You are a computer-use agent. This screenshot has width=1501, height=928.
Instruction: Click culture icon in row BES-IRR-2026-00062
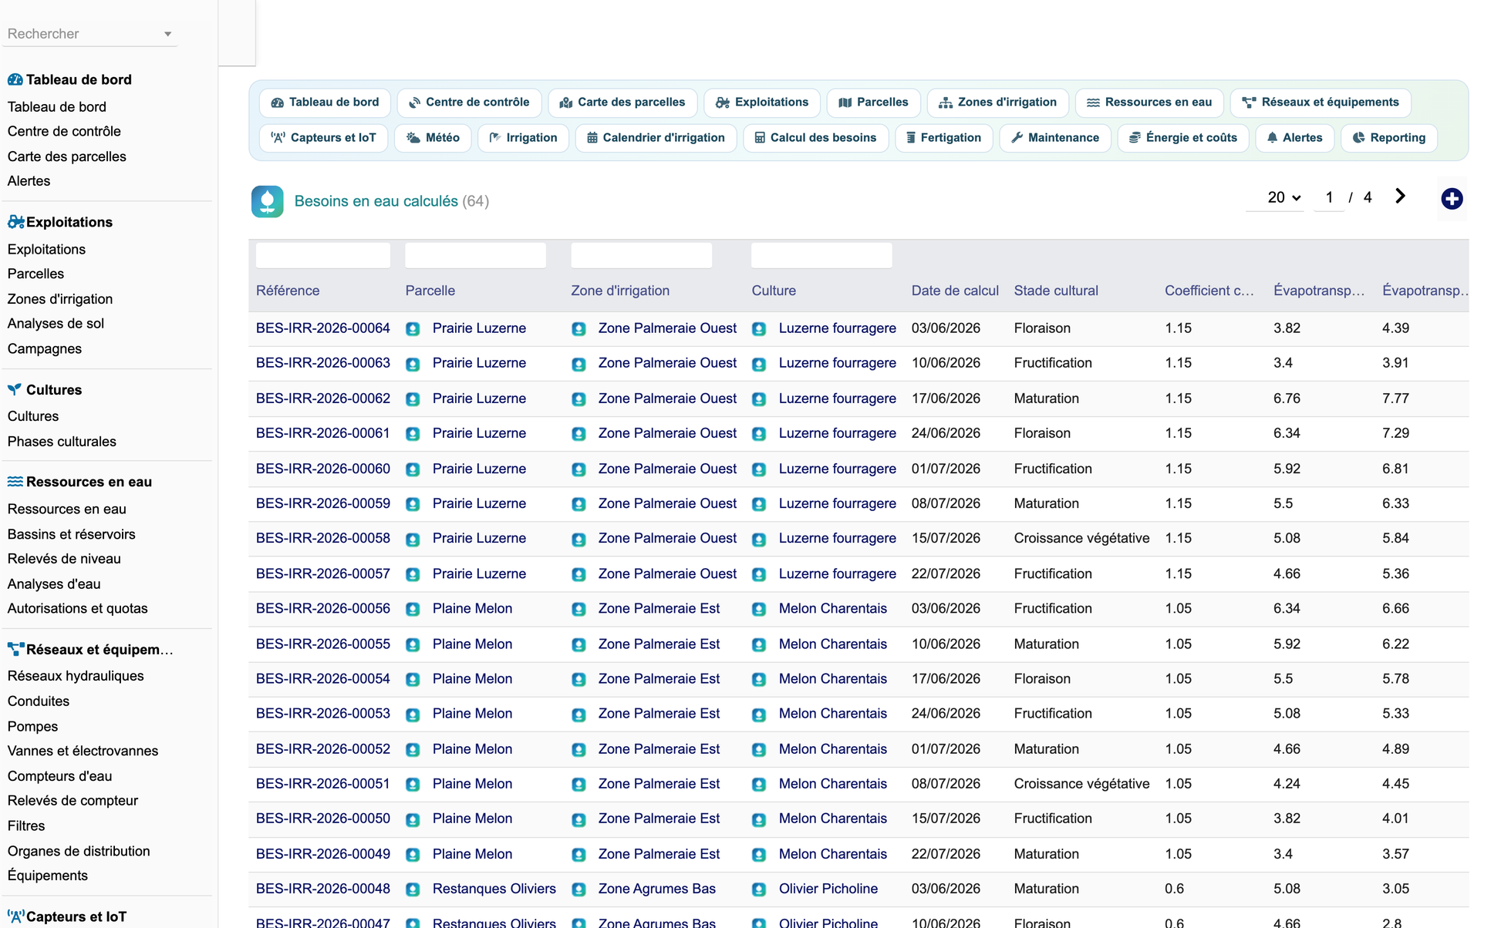point(759,399)
